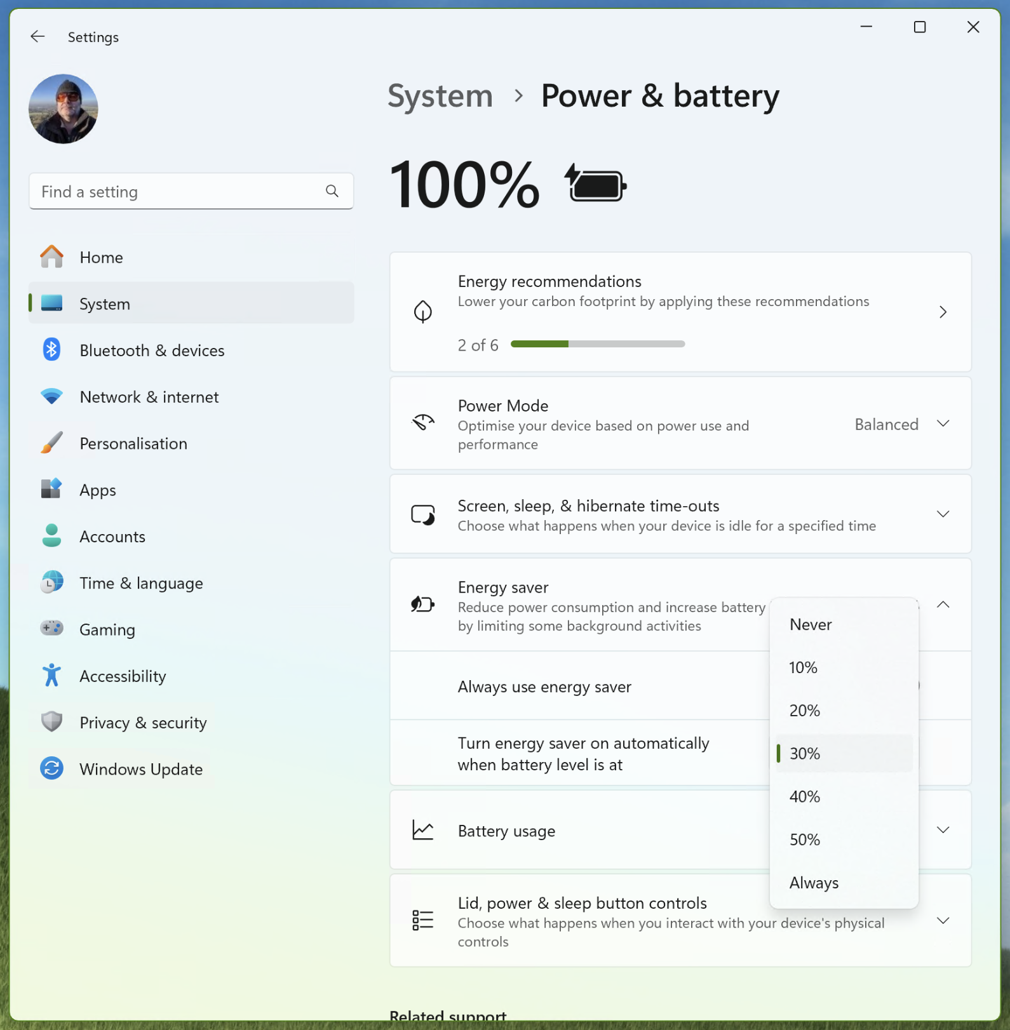Screen dimensions: 1010x1030
Task: Open Energy recommendations card
Action: click(680, 312)
